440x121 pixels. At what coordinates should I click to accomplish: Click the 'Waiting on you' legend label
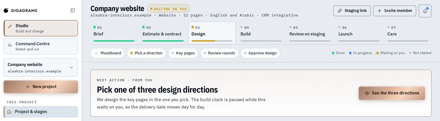pyautogui.click(x=392, y=53)
